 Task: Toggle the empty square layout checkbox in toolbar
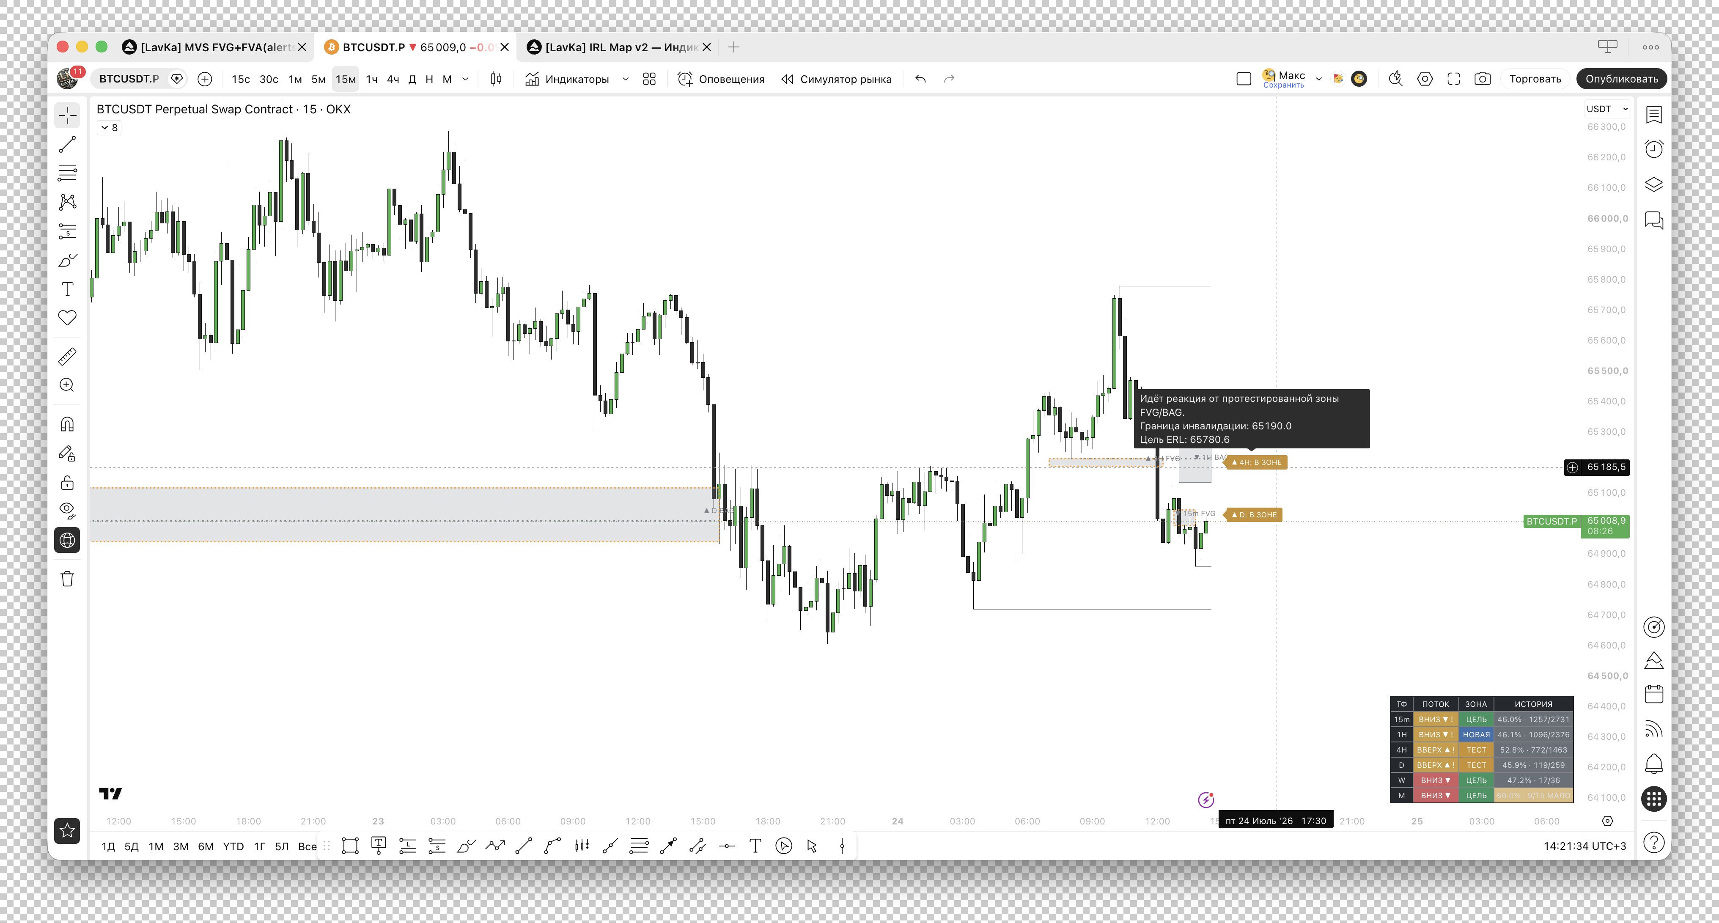[x=1243, y=79]
